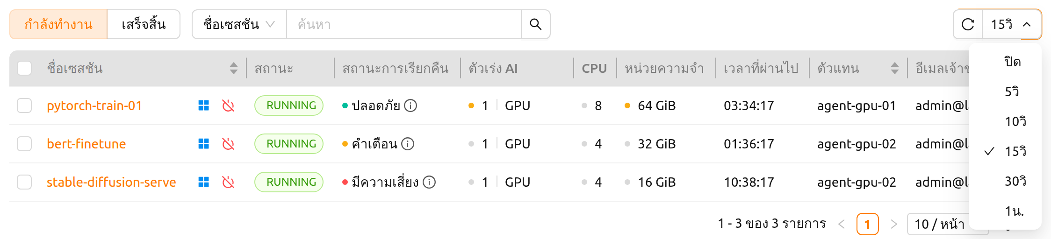Tick the checkbox for bert-finetune

(24, 144)
